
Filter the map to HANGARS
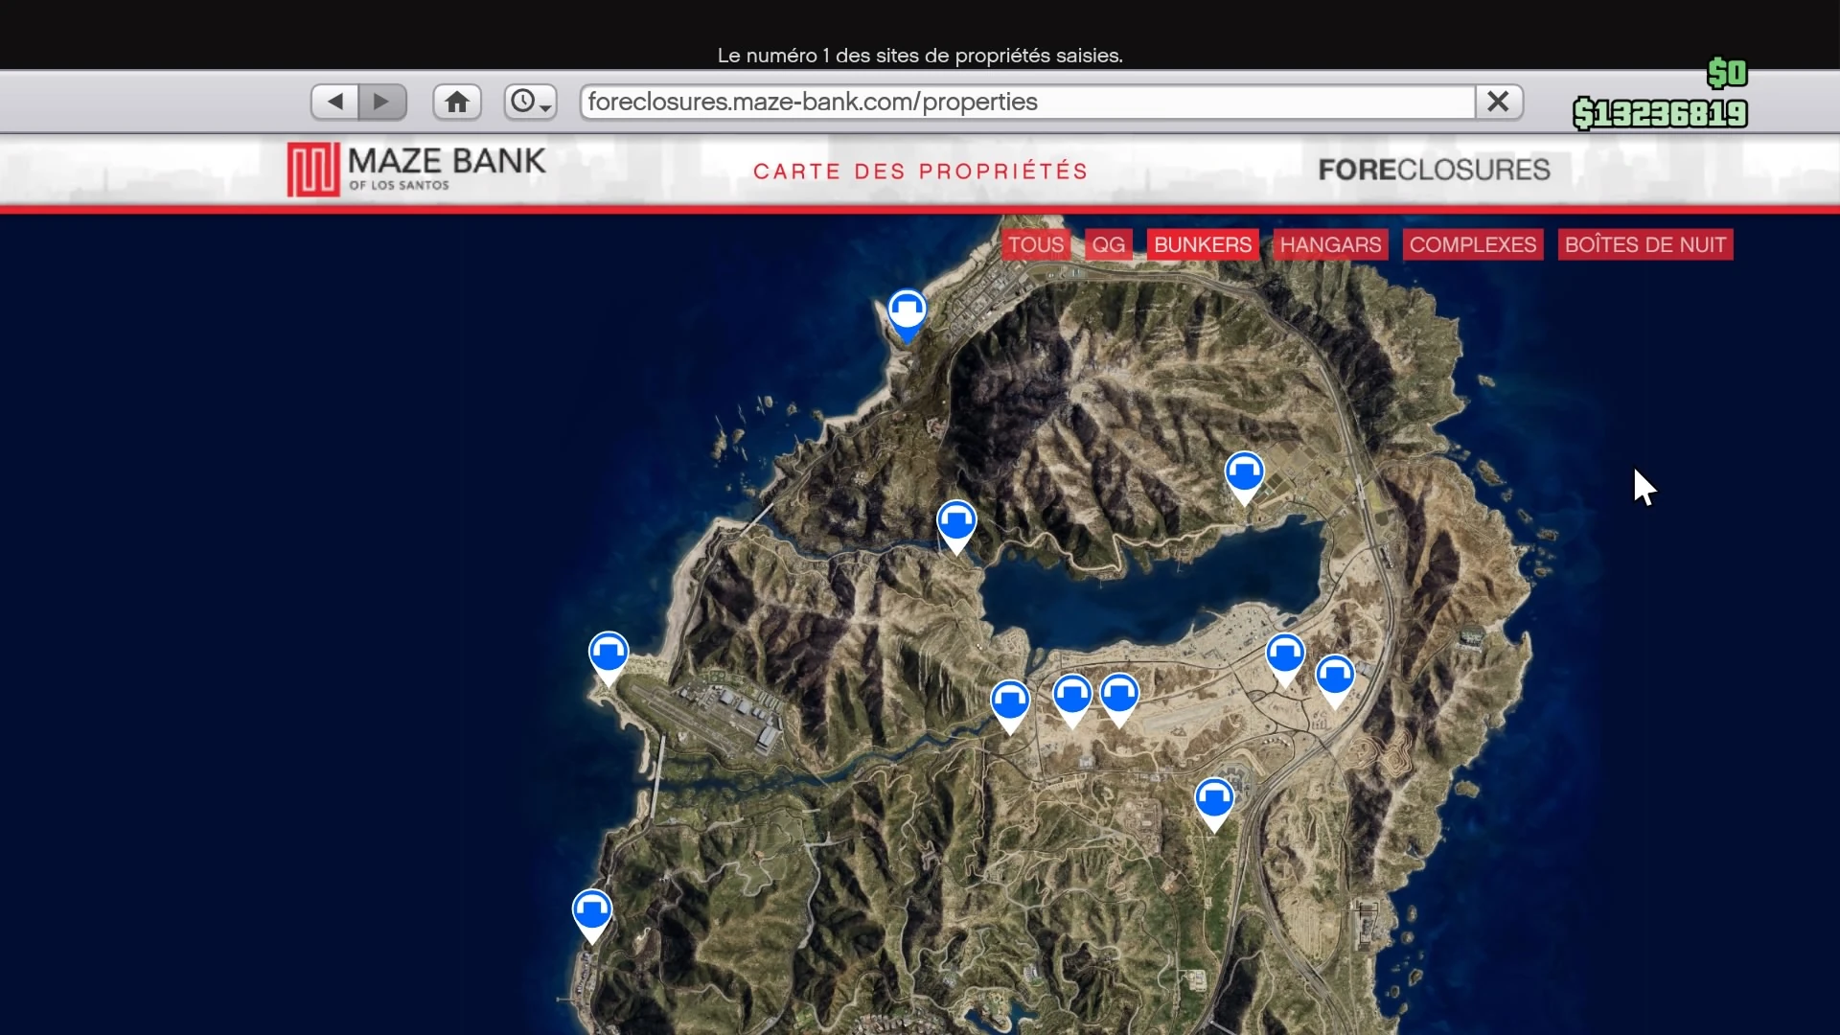[1330, 244]
